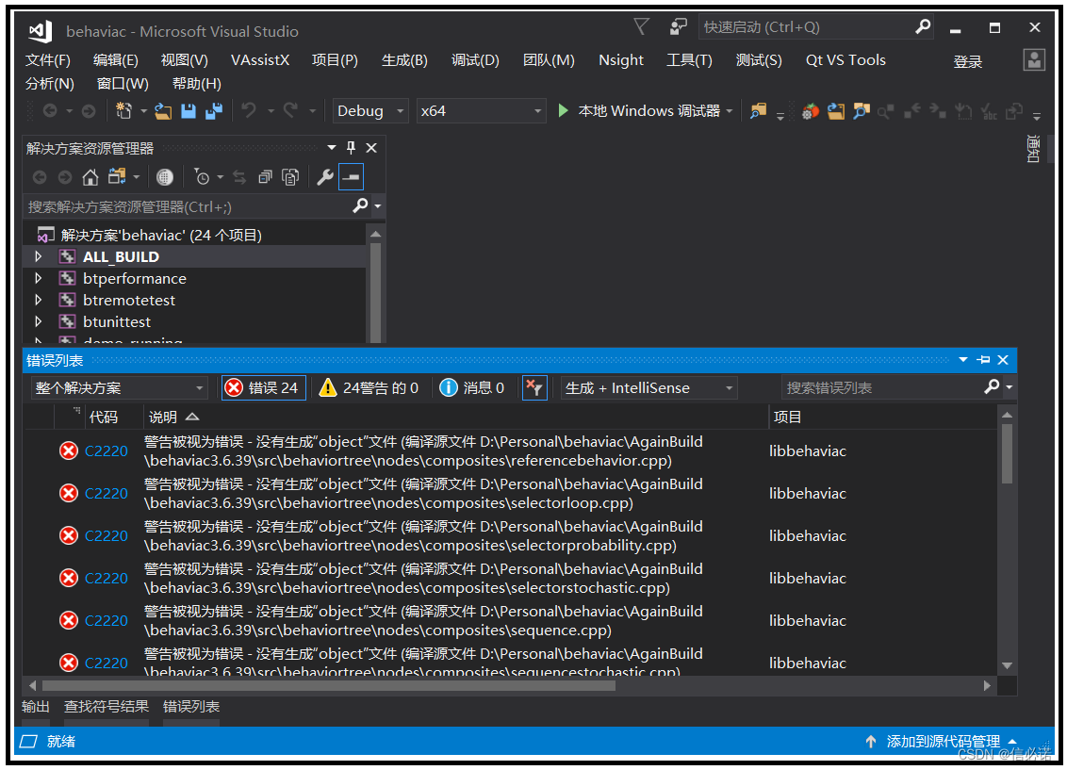Toggle Show All Files in Solution Explorer
Screen dimensions: 1067x770
pyautogui.click(x=291, y=177)
